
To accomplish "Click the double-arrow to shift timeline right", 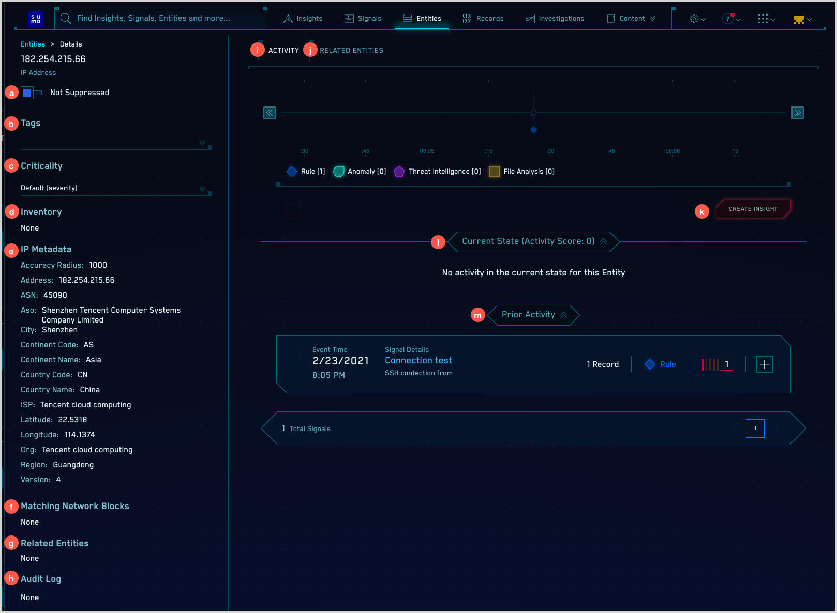I will click(x=798, y=112).
